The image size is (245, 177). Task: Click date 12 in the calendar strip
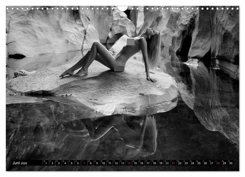(116, 163)
